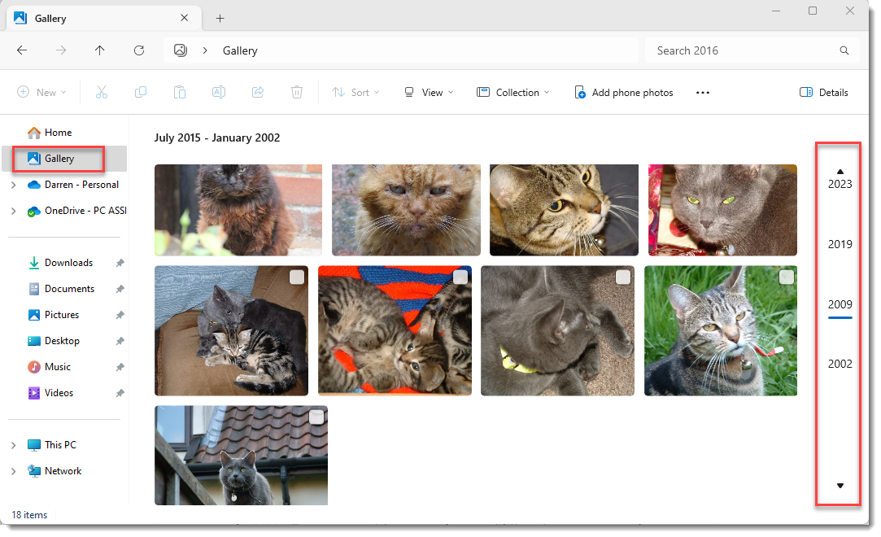Expand the This PC tree item

(x=13, y=444)
